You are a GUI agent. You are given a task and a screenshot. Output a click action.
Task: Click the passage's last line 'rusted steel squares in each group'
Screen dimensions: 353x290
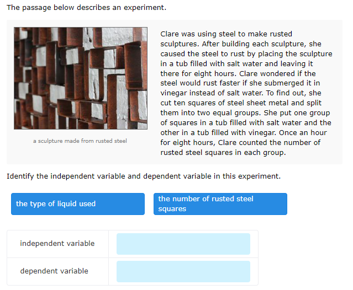coord(223,152)
